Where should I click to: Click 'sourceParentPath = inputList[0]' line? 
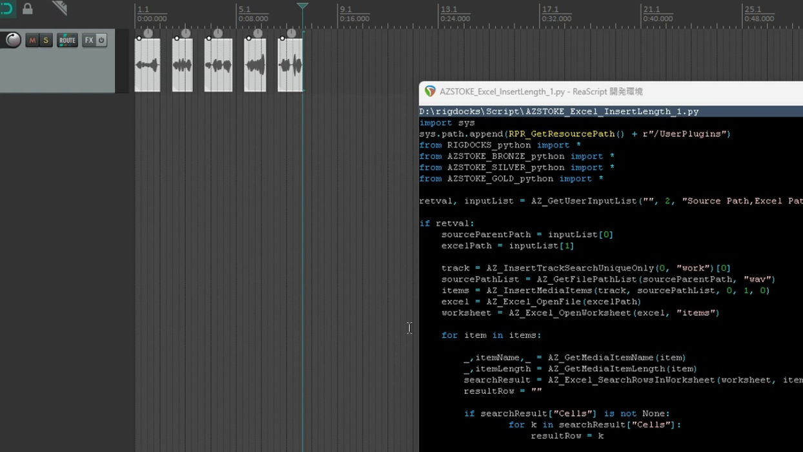[x=527, y=234]
